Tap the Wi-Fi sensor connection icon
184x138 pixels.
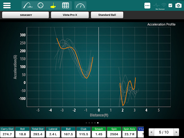(164, 5)
